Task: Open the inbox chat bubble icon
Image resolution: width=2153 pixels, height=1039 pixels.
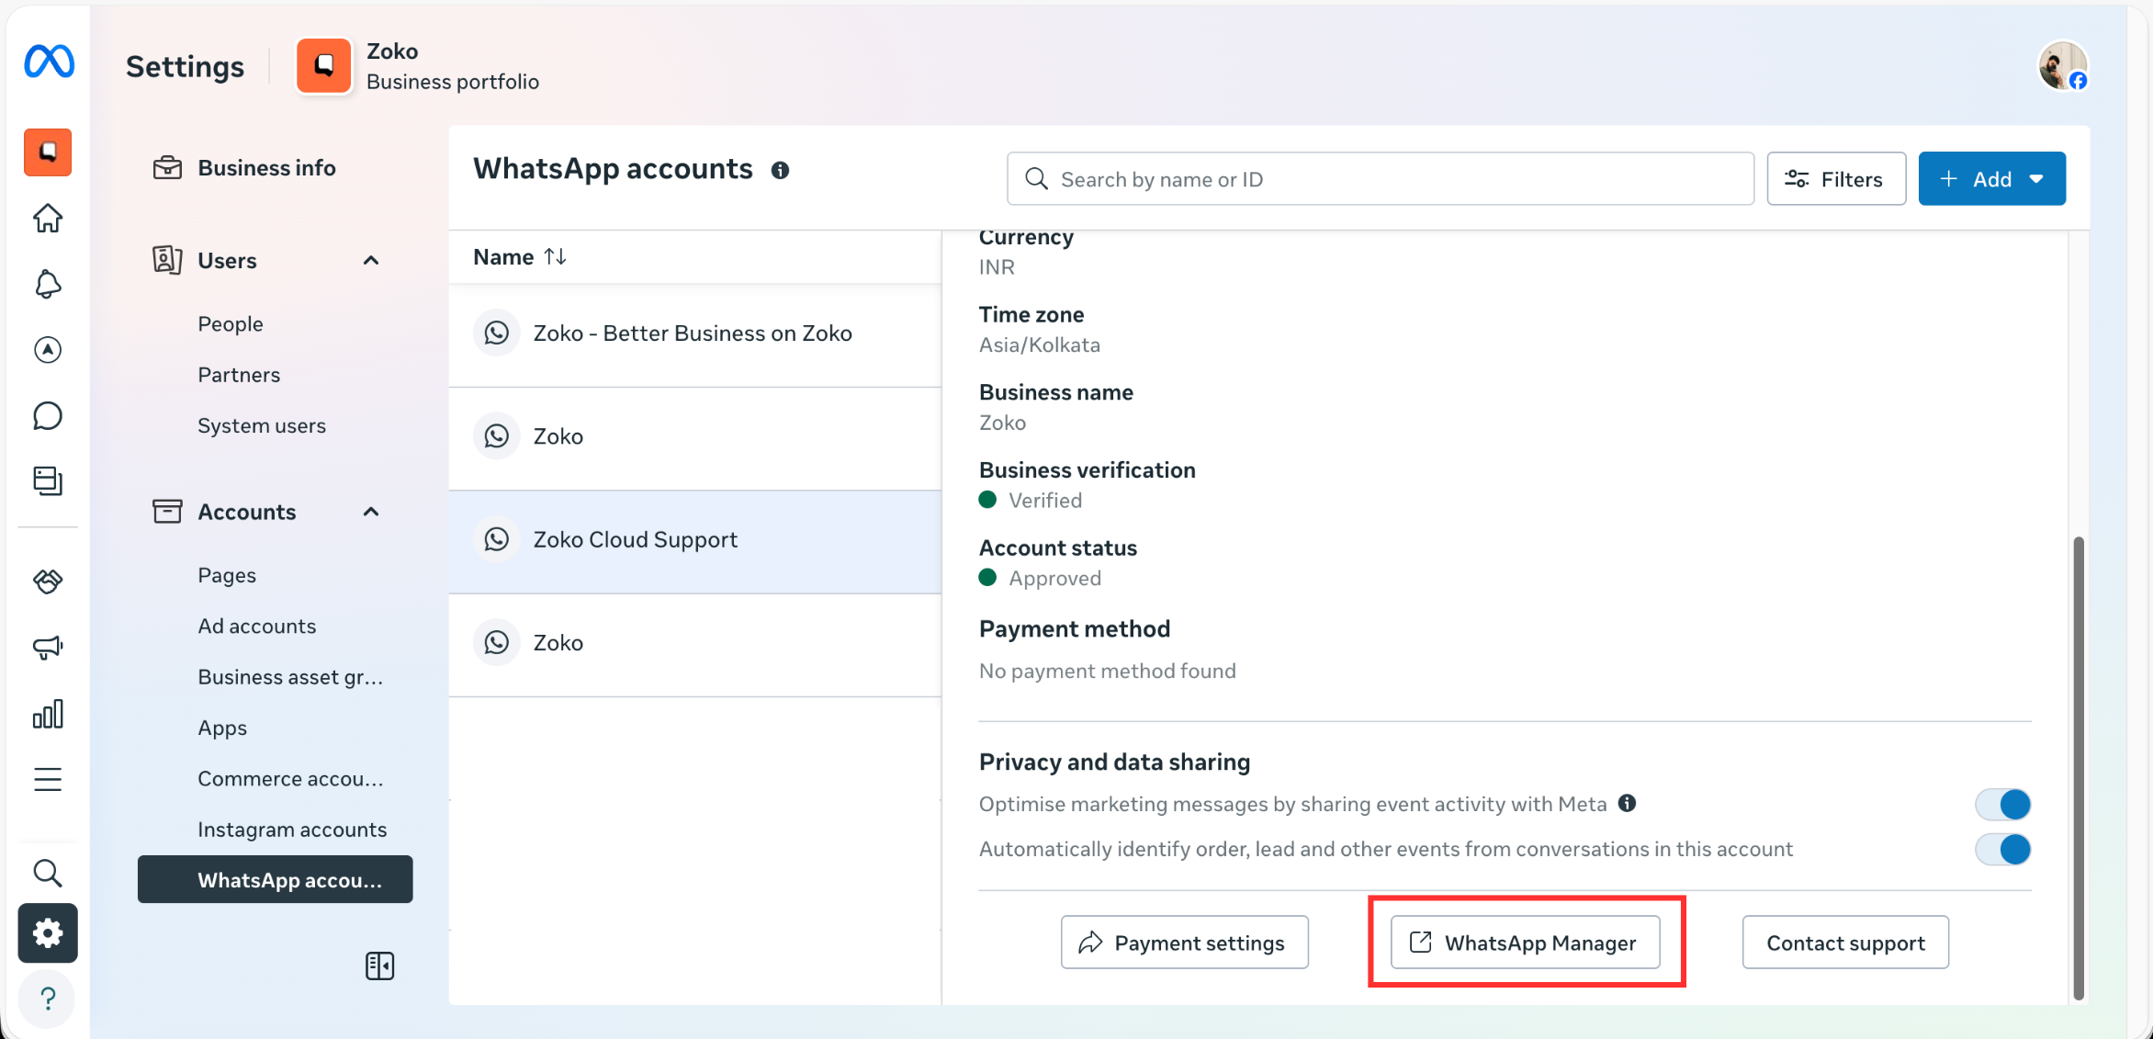Action: click(48, 416)
